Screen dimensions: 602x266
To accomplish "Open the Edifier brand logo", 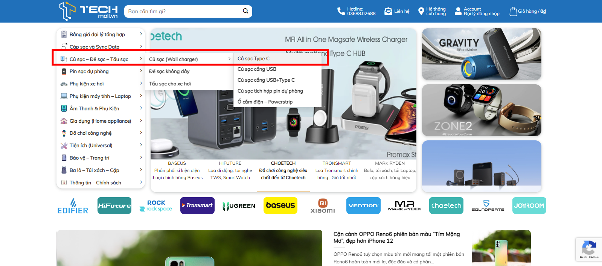I will (73, 206).
